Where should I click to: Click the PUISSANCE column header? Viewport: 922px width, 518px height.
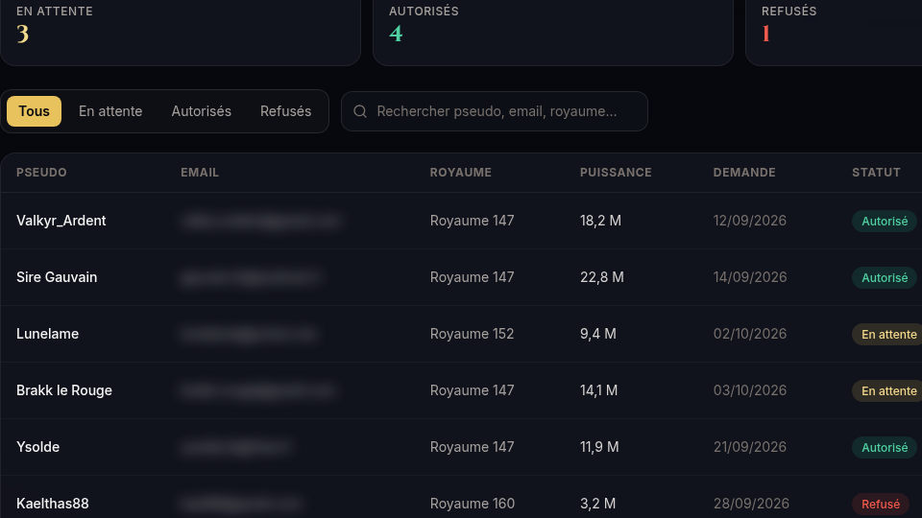616,173
